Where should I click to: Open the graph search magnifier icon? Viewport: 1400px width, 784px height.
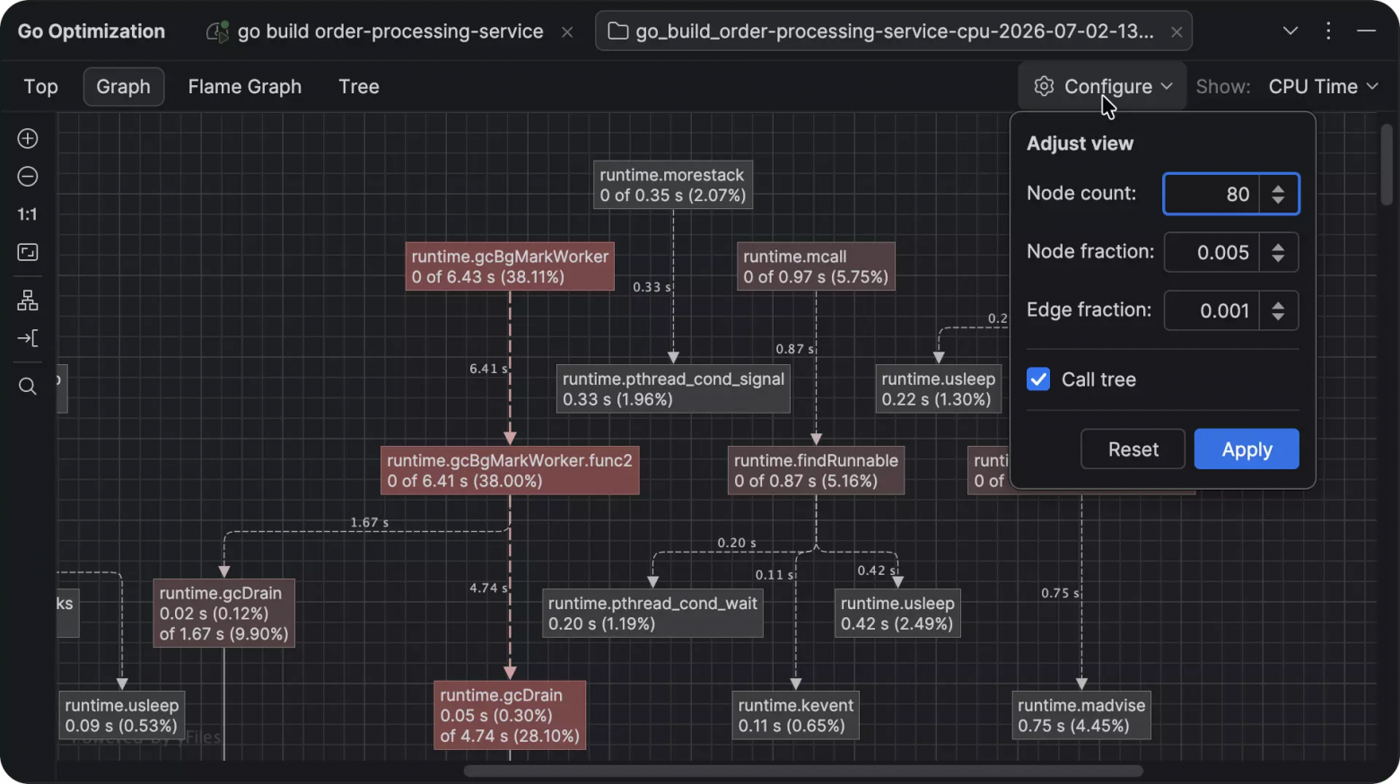click(x=28, y=387)
